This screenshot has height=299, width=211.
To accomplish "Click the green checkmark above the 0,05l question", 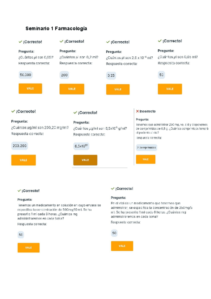I will point(20,42).
